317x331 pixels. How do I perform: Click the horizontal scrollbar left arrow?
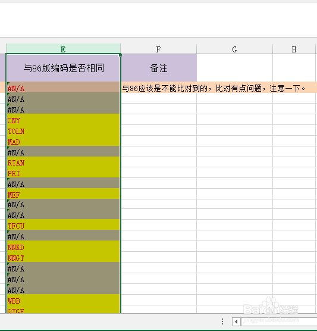pos(236,321)
